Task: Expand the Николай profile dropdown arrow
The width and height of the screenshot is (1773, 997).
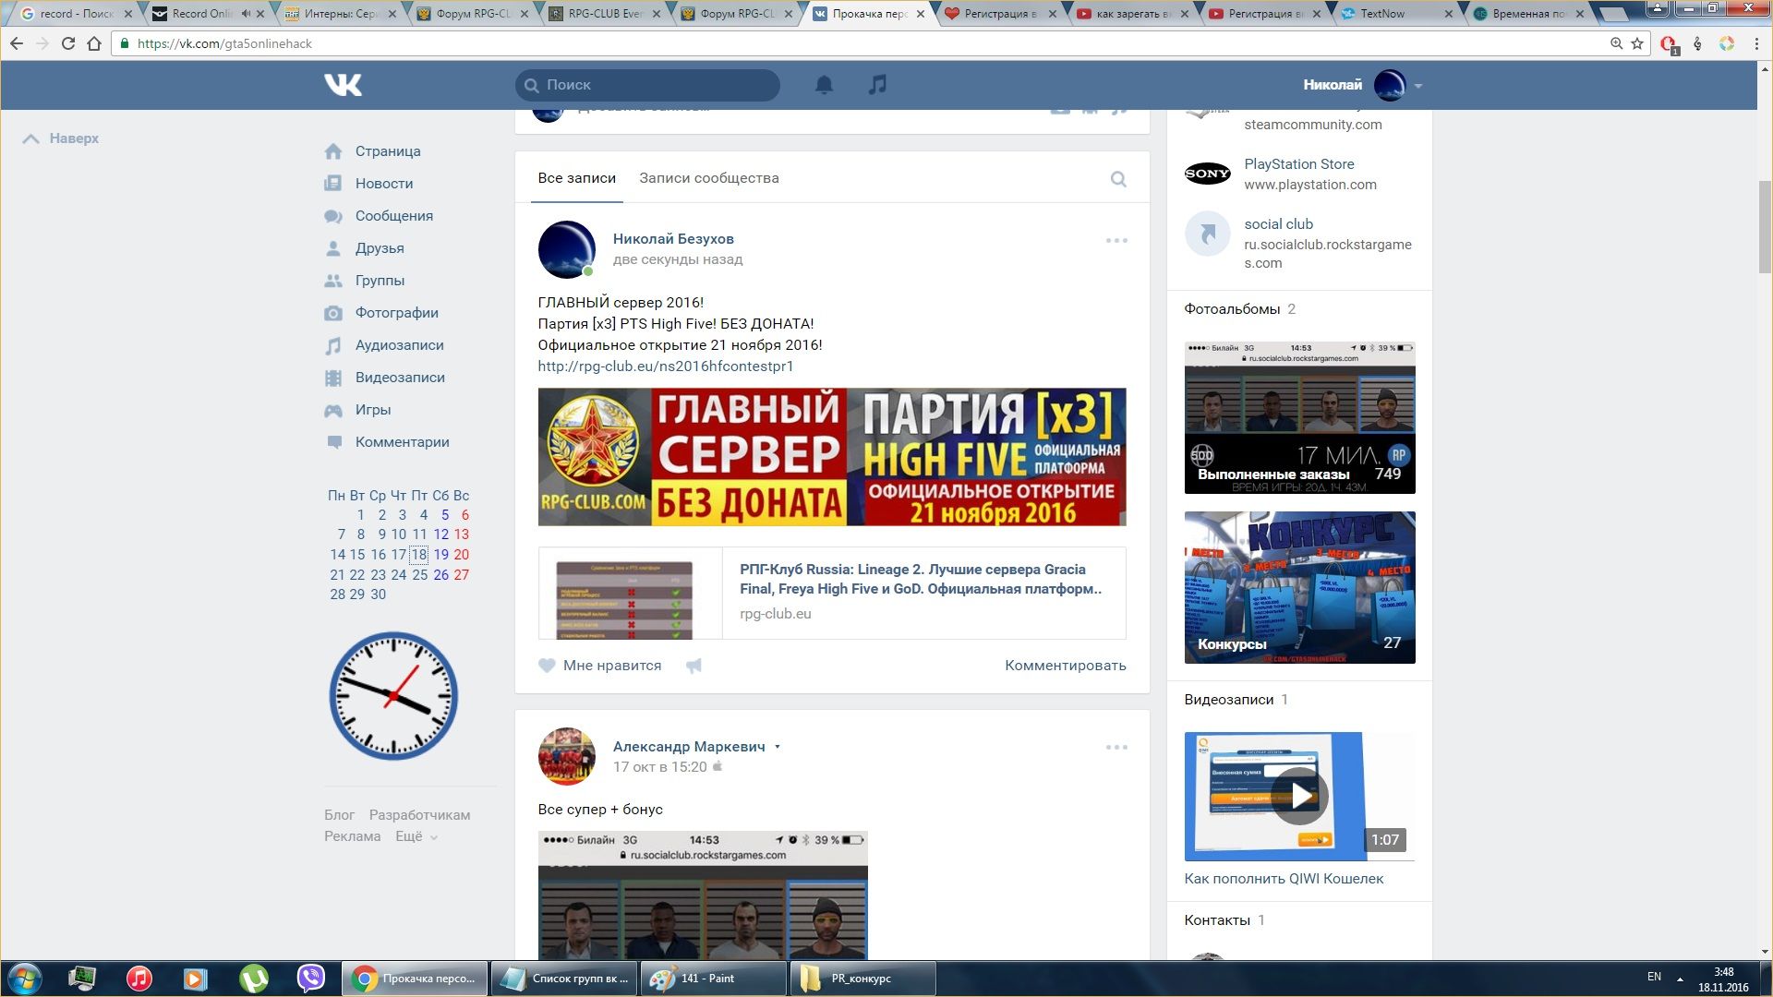Action: tap(1417, 86)
